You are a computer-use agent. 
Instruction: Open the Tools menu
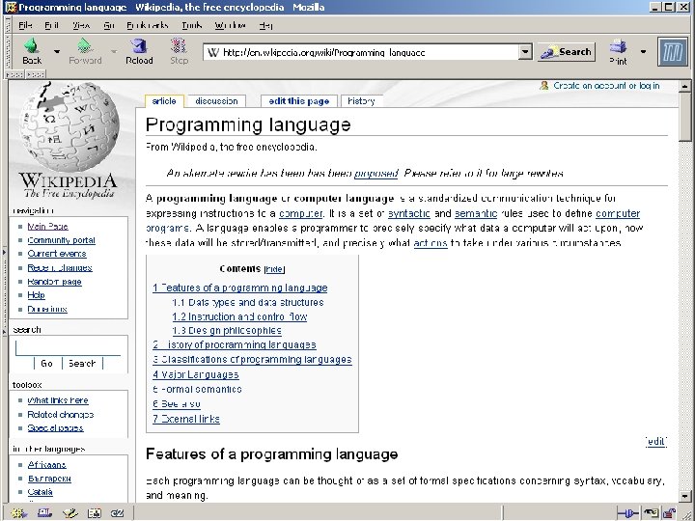[191, 25]
